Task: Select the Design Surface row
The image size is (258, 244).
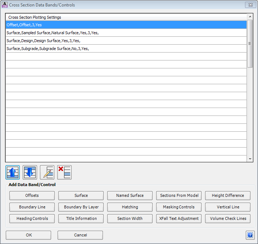Action: point(126,41)
